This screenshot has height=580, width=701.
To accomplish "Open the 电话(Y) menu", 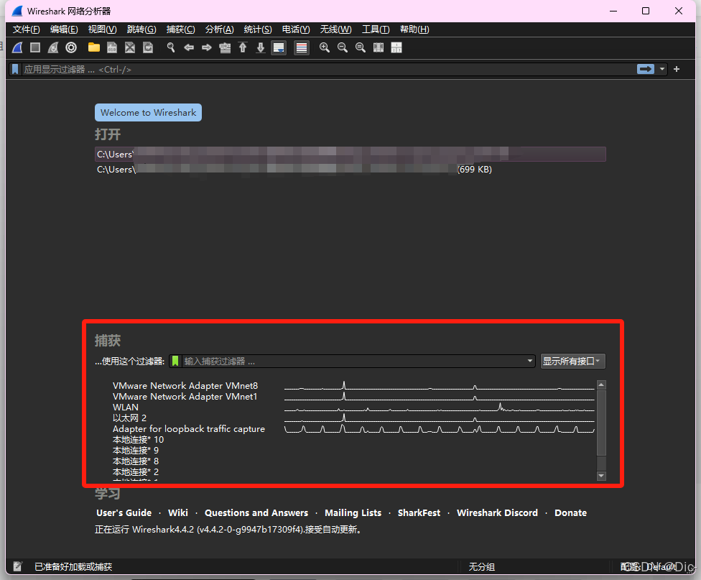I will pos(296,29).
